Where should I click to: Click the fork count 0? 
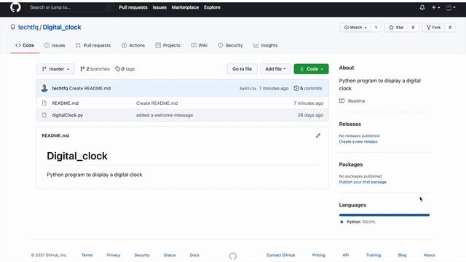click(x=450, y=28)
